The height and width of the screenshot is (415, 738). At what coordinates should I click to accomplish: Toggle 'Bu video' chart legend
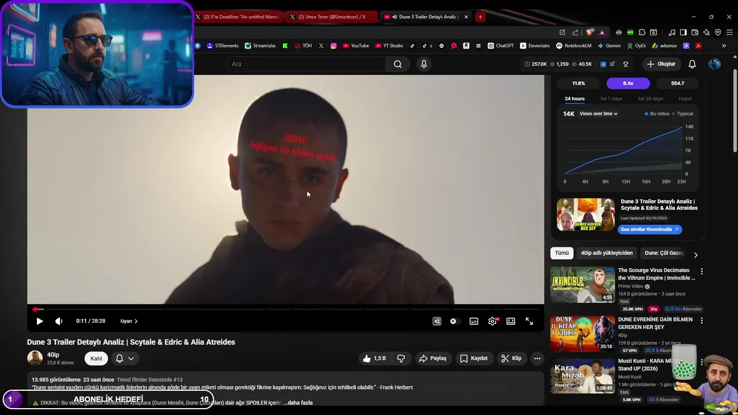[x=657, y=114]
